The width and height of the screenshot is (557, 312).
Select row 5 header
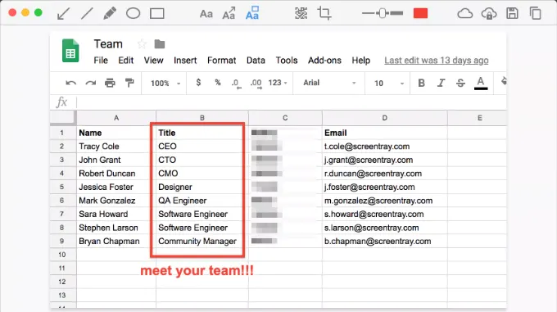point(61,187)
